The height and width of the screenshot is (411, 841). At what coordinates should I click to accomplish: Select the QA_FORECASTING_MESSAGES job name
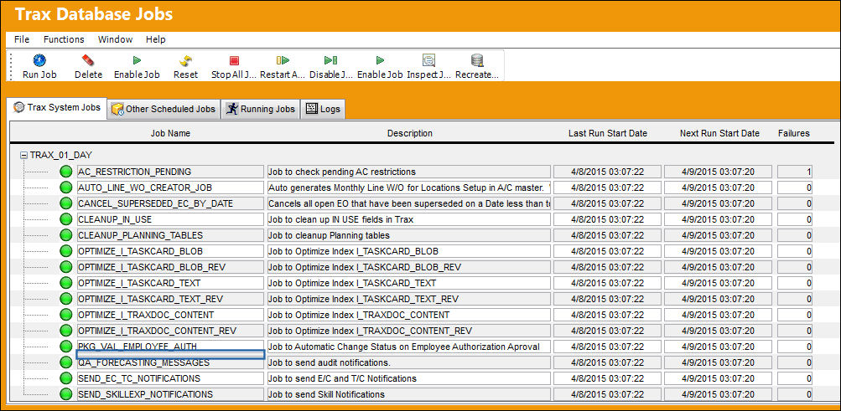pyautogui.click(x=170, y=362)
